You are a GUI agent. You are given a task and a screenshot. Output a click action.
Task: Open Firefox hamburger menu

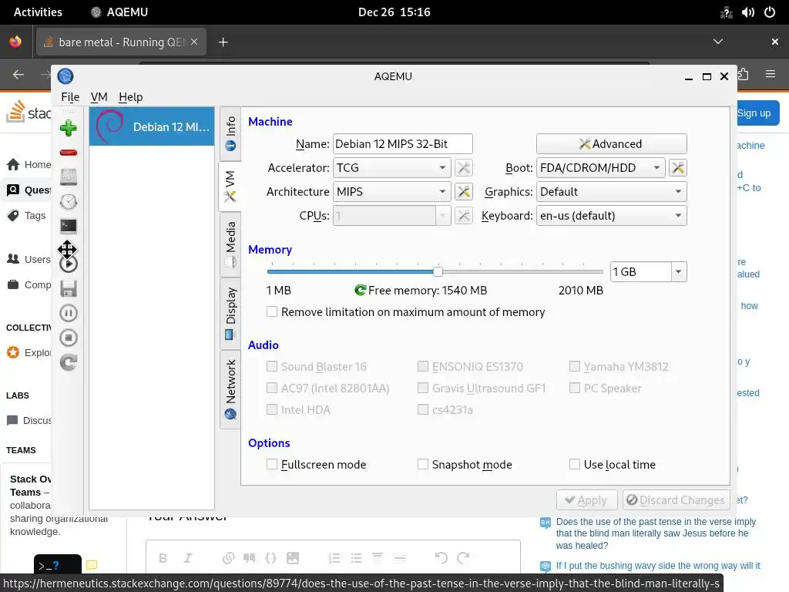tap(771, 75)
